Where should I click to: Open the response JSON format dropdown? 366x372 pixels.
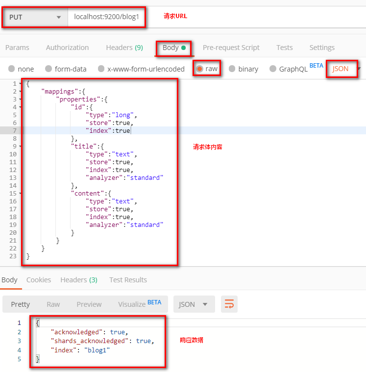(194, 304)
